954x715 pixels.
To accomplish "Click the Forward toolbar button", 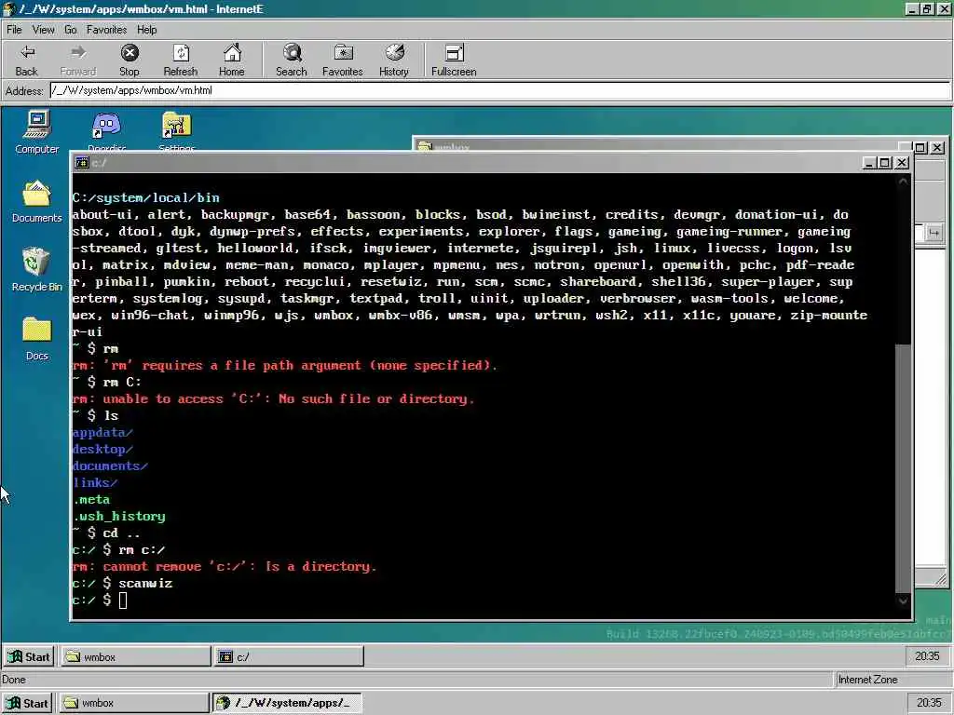I will pos(78,61).
